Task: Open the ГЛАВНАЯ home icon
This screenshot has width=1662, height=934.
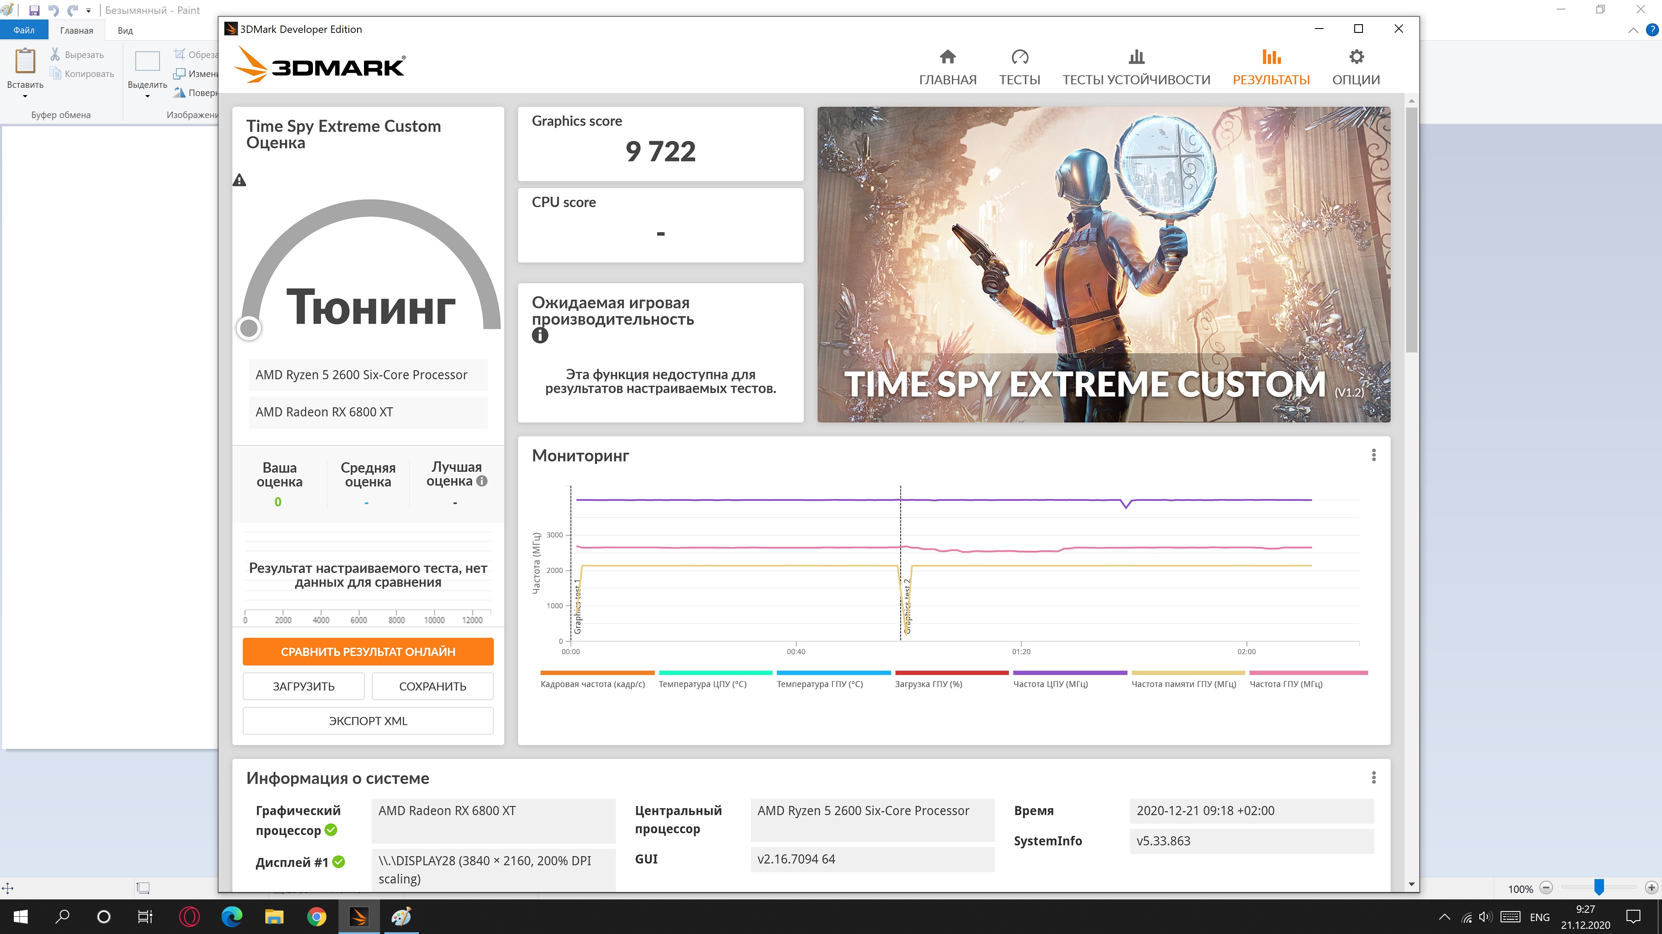Action: tap(947, 58)
